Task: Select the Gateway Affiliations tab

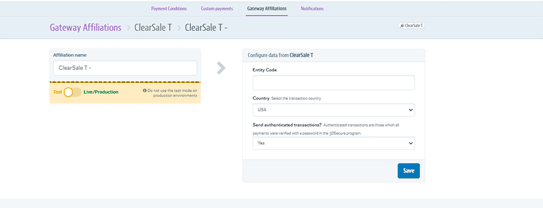Action: point(267,9)
